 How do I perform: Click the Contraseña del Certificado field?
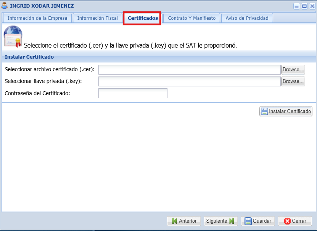pos(133,93)
